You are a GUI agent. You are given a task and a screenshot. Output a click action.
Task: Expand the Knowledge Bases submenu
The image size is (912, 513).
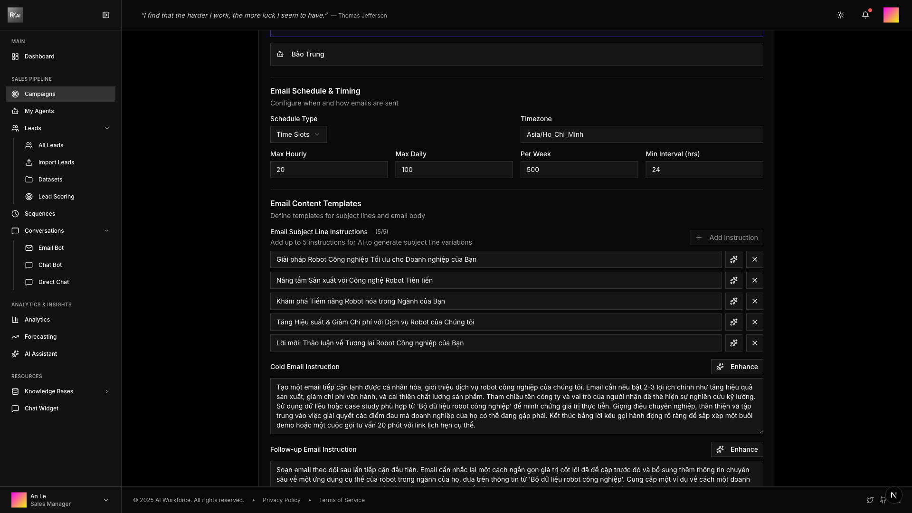(106, 391)
